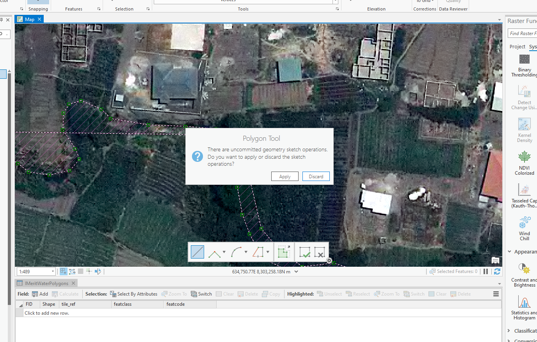537x342 pixels.
Task: Click the Shape column header
Action: click(49, 304)
